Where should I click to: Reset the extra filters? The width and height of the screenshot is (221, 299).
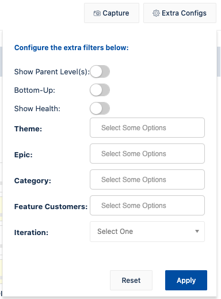click(131, 281)
